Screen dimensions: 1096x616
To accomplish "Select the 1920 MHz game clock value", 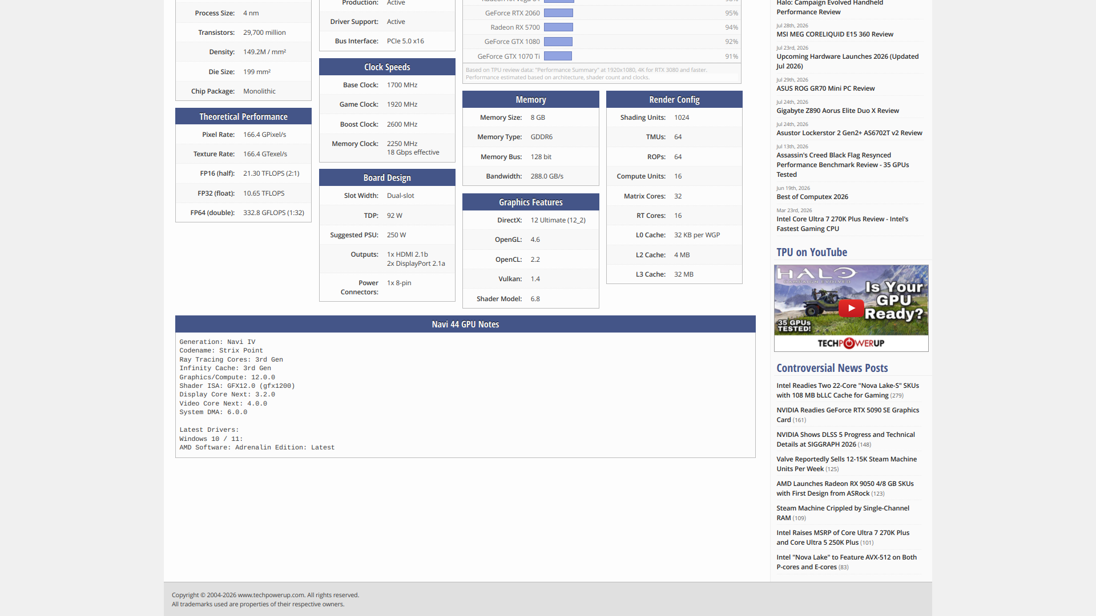I will click(x=402, y=104).
